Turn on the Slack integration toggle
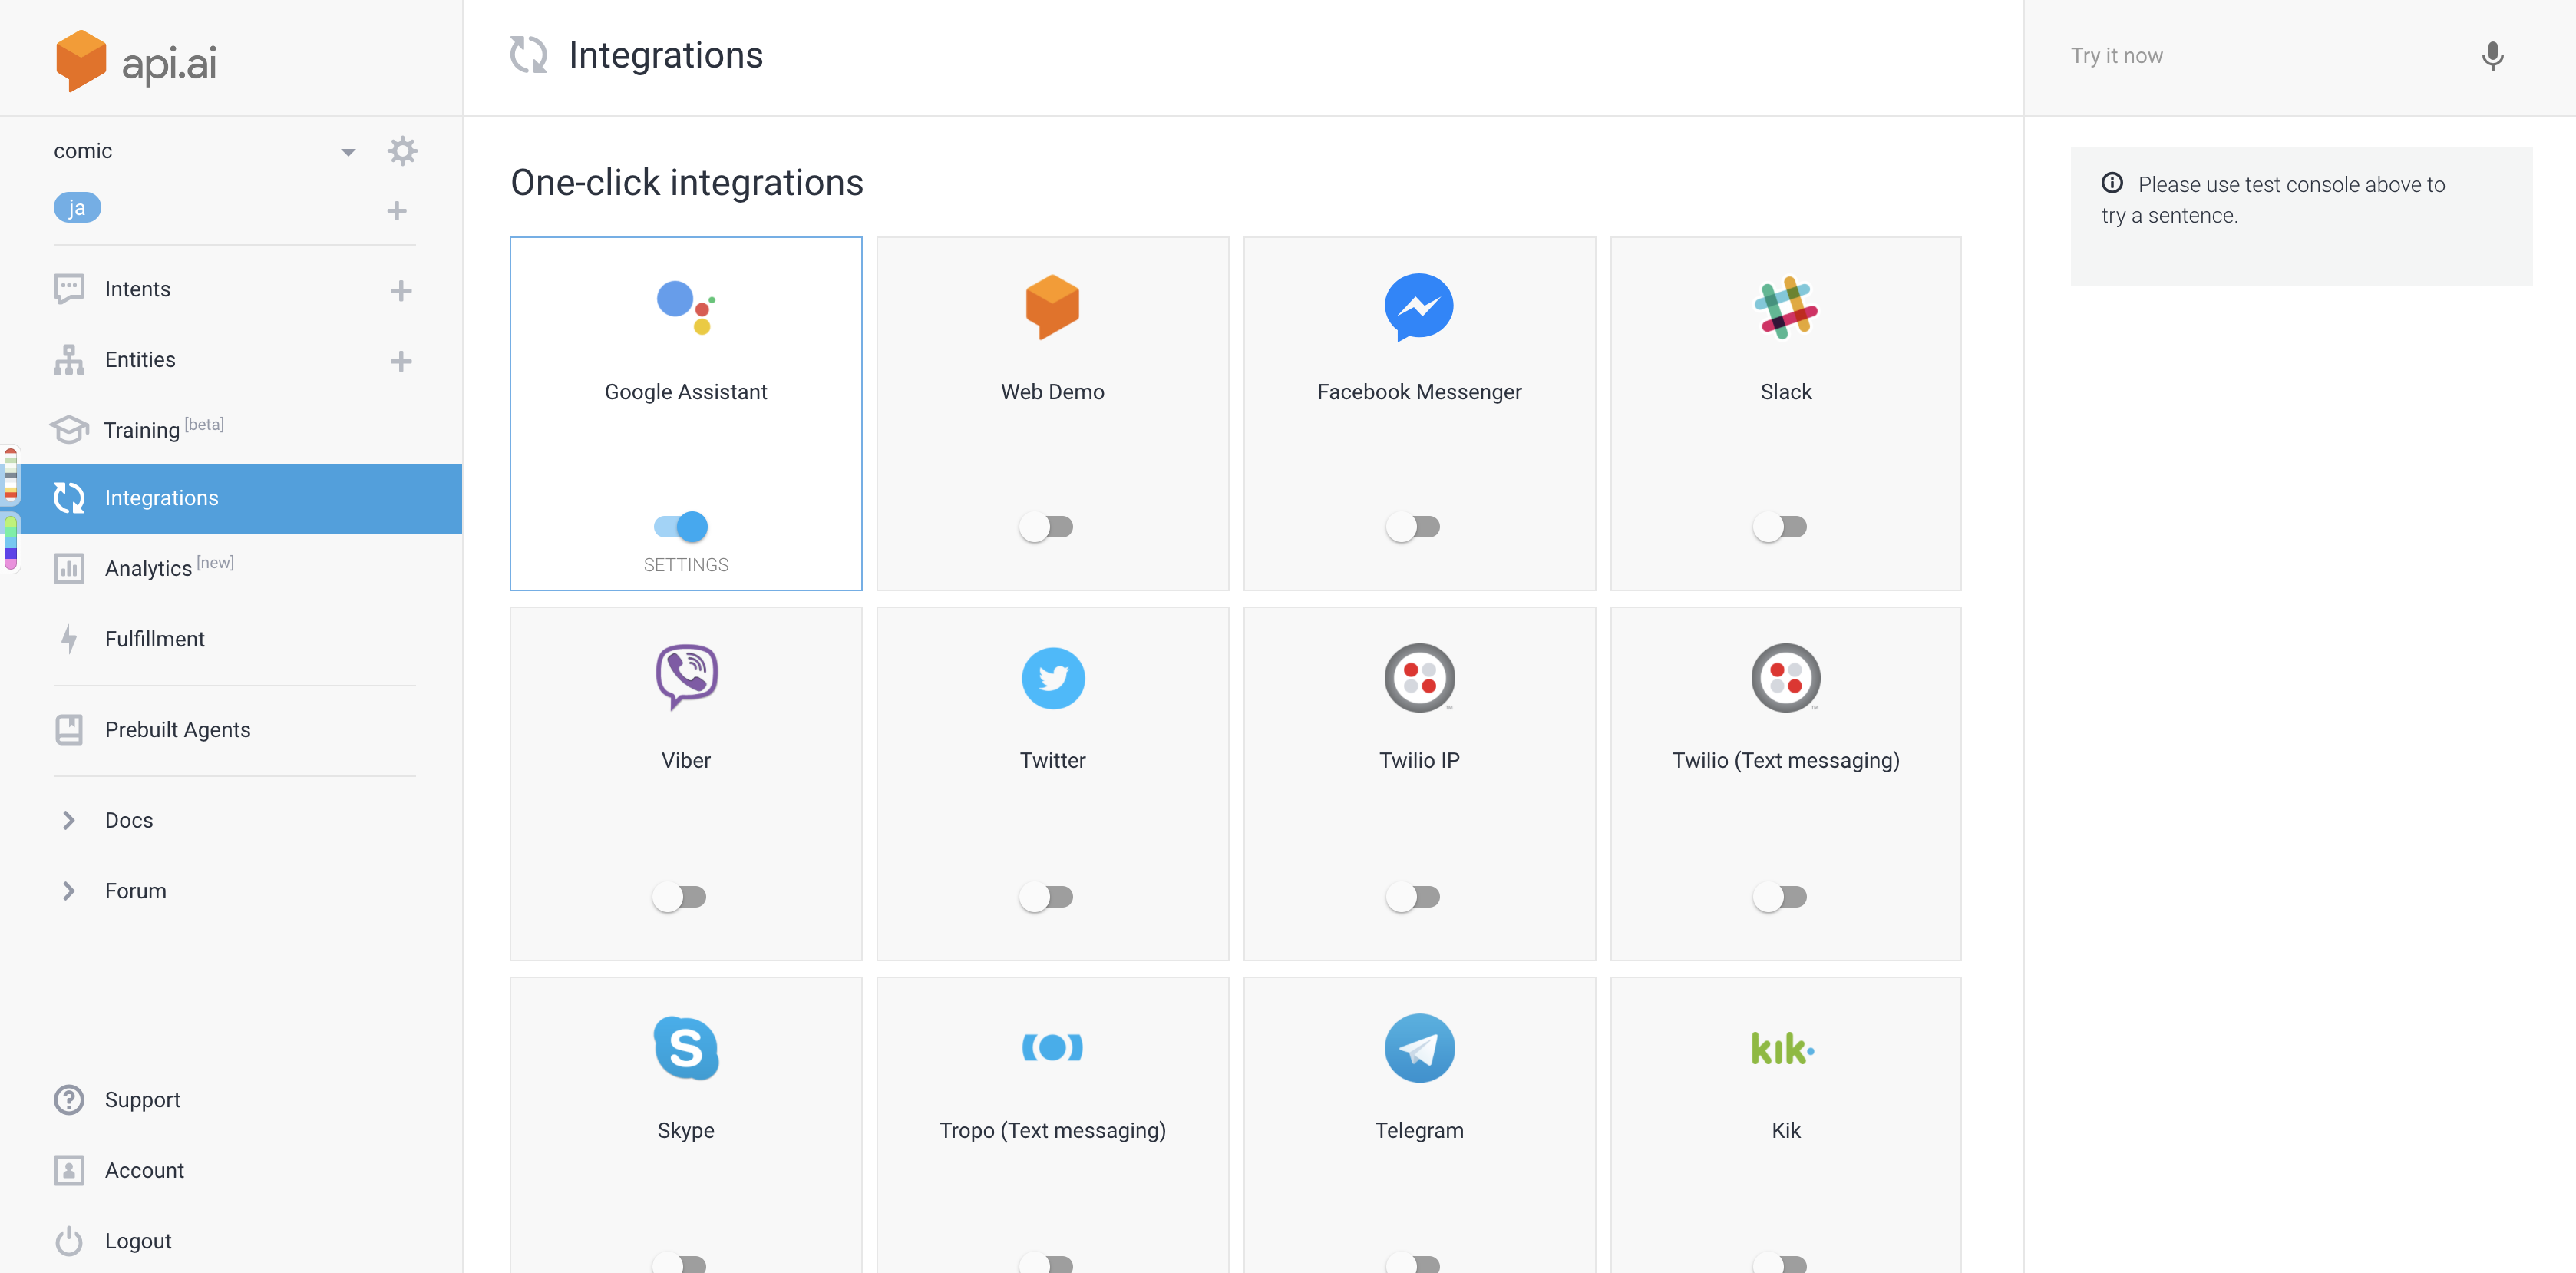 pos(1779,526)
